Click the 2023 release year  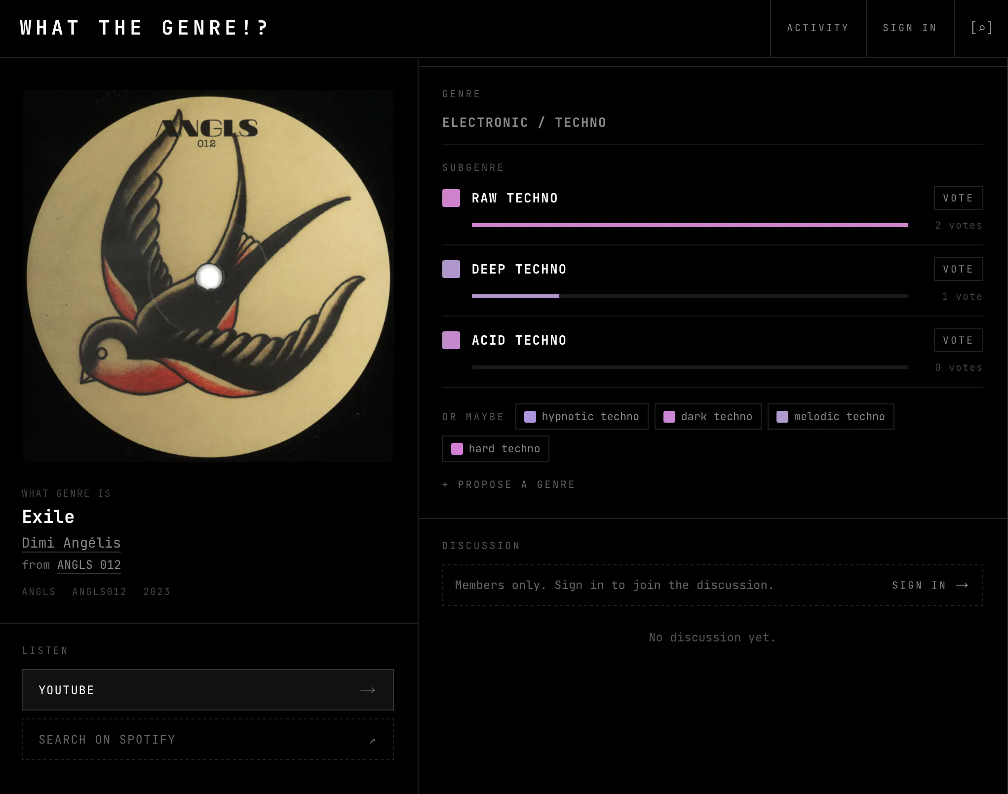click(x=156, y=592)
